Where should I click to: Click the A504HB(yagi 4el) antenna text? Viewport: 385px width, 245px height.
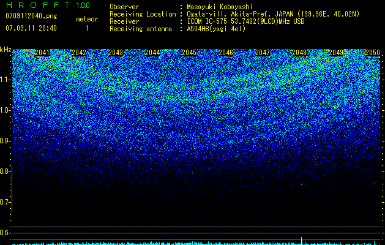pos(216,29)
